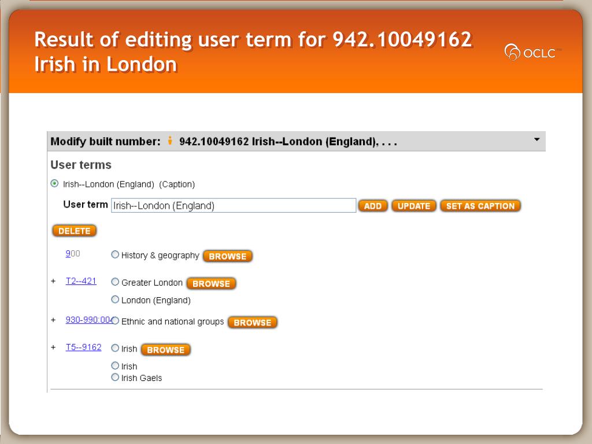The width and height of the screenshot is (592, 444).
Task: Click the ADD button
Action: [x=373, y=206]
